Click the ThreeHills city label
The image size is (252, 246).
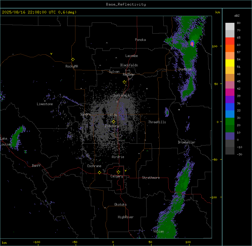click(157, 122)
